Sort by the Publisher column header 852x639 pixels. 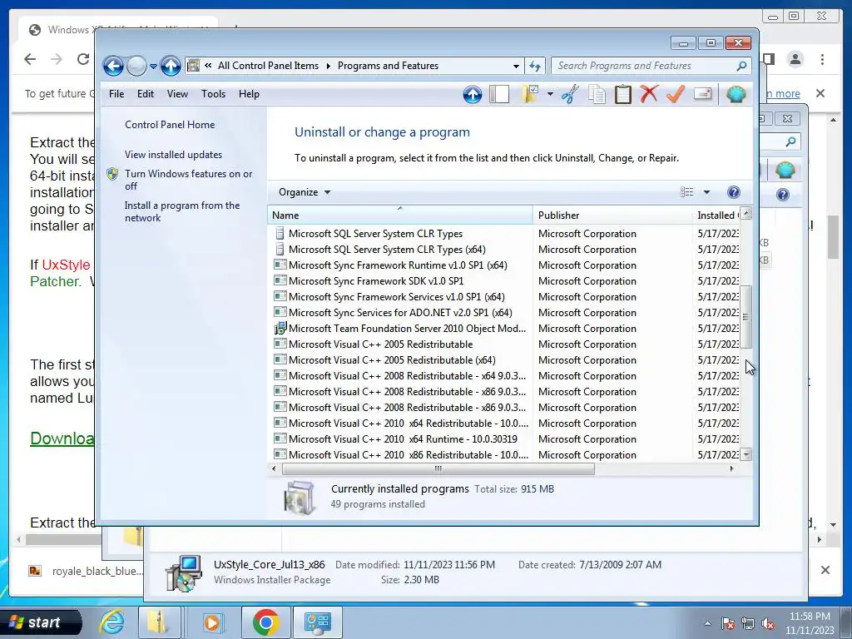point(612,215)
